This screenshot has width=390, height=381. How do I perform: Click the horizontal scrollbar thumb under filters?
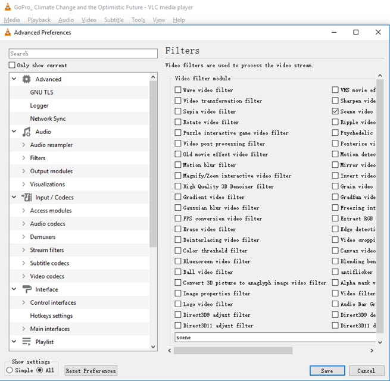coord(233,351)
